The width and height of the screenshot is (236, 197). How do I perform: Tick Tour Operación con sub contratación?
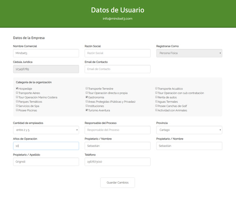click(x=157, y=93)
